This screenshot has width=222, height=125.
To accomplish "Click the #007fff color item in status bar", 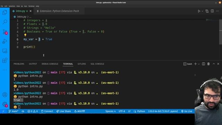I will 79,111.
